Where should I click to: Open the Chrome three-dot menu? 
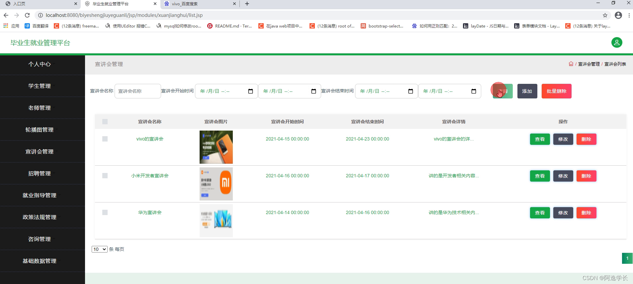[629, 15]
